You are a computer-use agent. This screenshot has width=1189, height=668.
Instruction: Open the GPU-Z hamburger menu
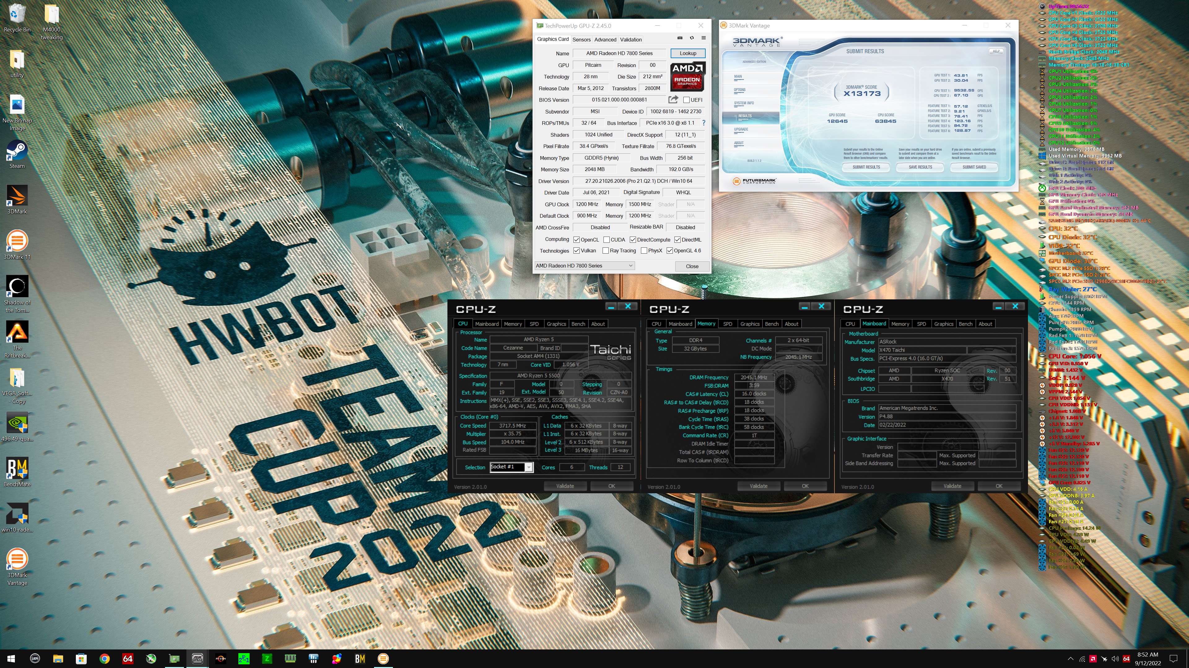tap(703, 38)
